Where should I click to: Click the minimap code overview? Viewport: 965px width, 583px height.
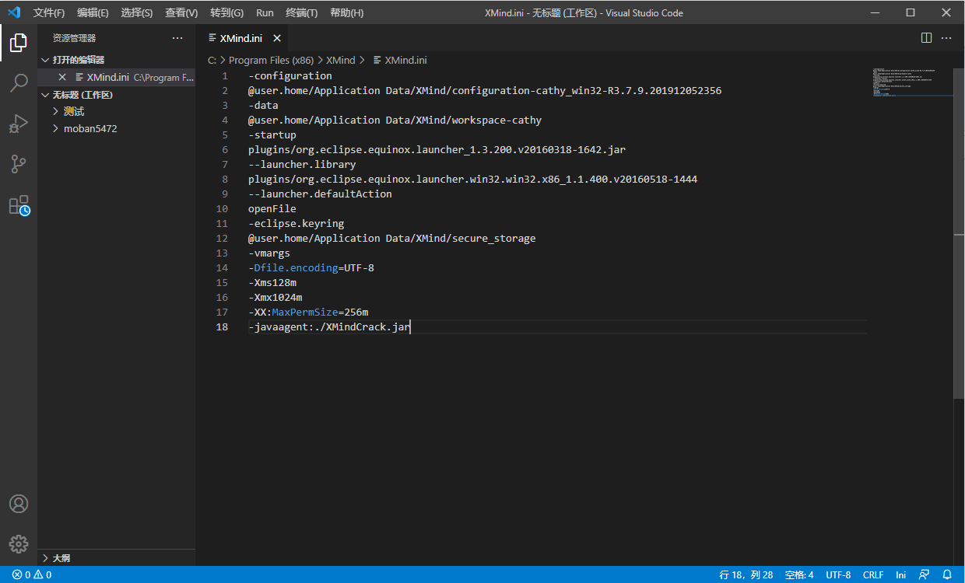pos(912,82)
